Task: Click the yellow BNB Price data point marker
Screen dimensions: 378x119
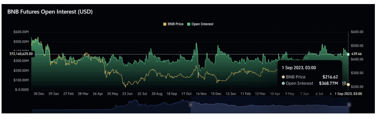Action: pyautogui.click(x=348, y=85)
